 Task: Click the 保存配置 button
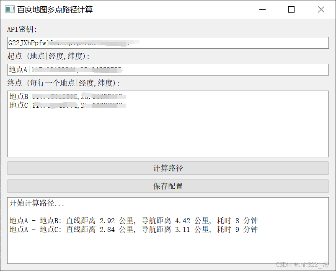click(168, 186)
